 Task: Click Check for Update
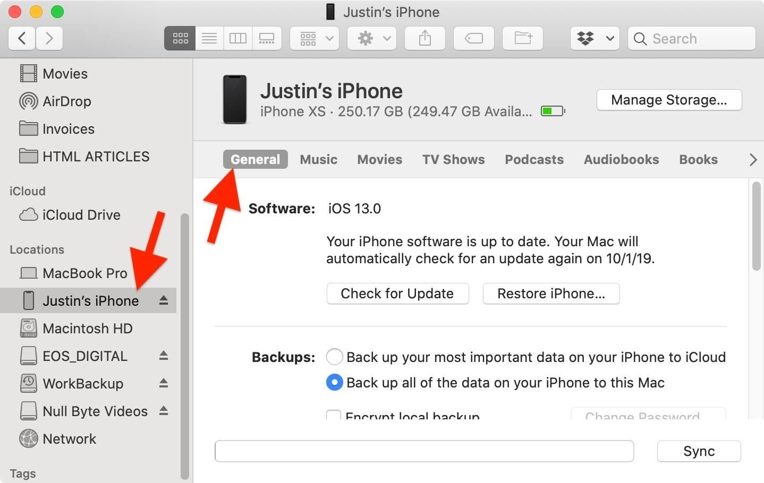click(397, 293)
